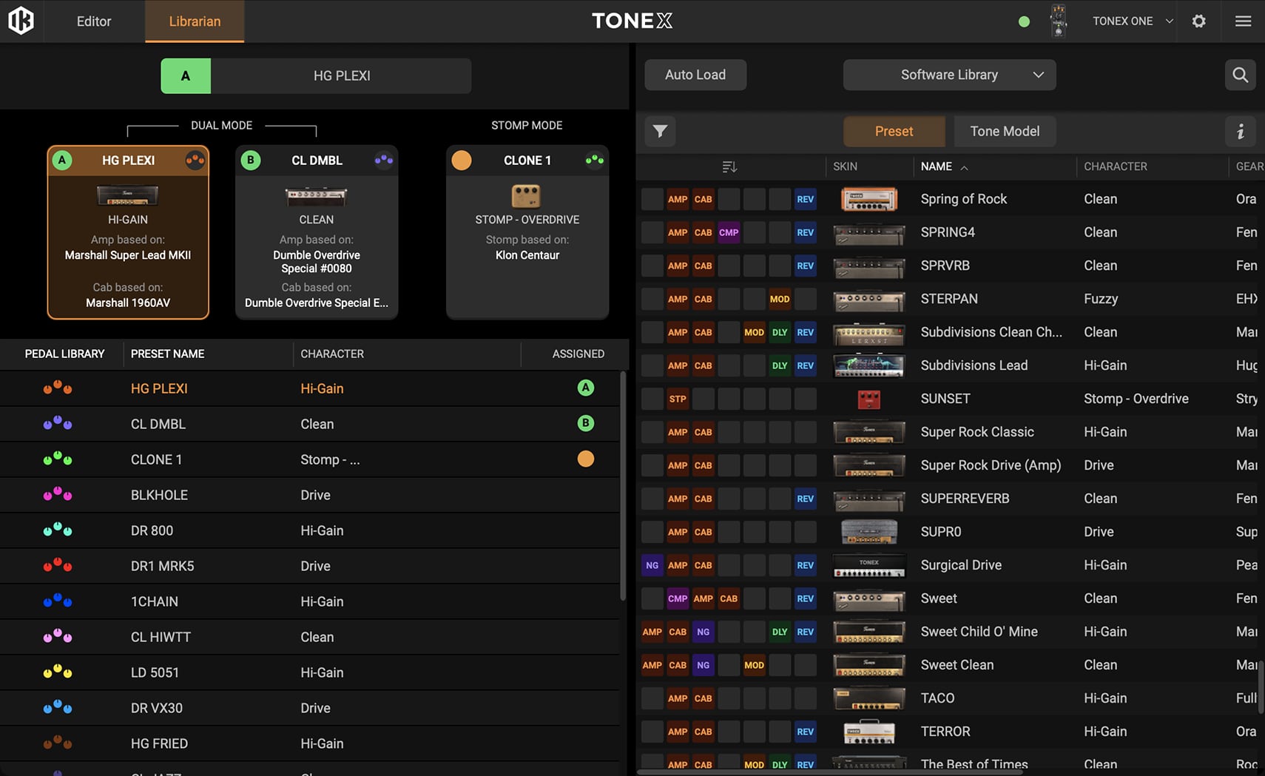Switch to the Editor tab
This screenshot has width=1265, height=776.
94,21
